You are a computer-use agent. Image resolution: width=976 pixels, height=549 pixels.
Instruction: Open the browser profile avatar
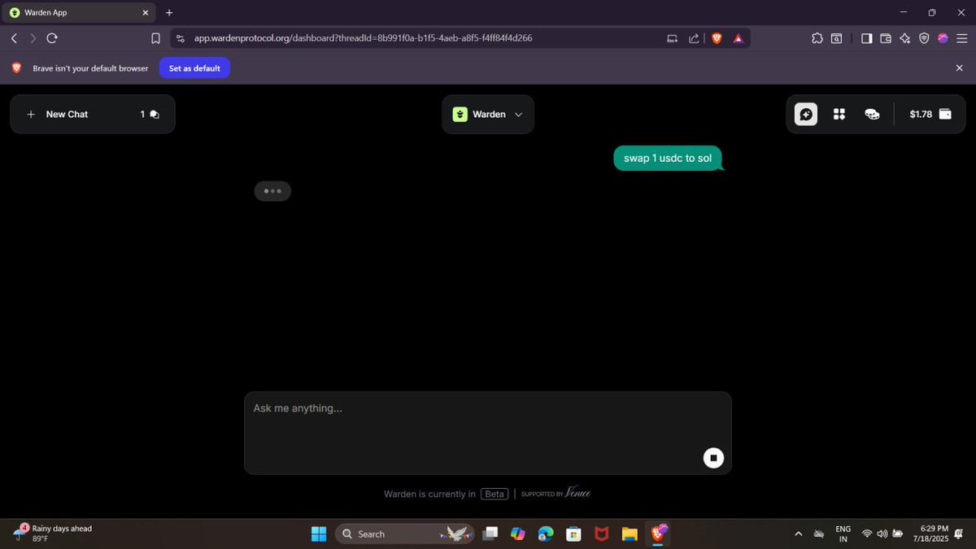943,38
